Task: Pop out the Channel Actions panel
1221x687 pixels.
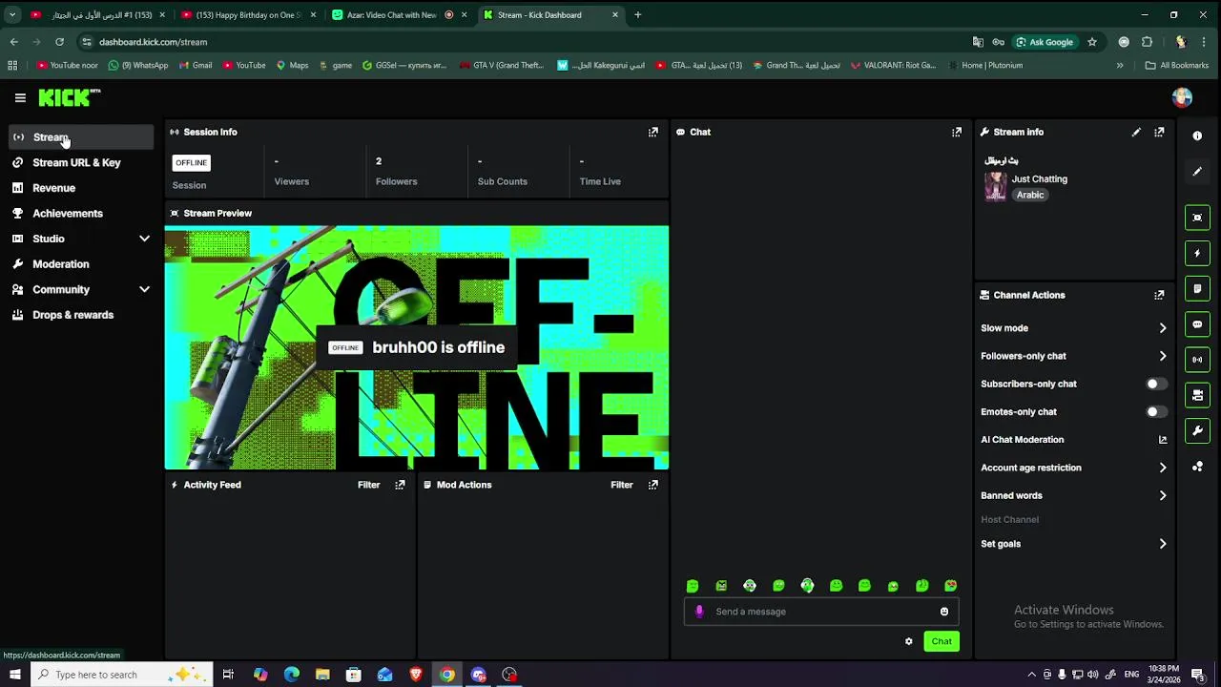Action: click(x=1159, y=296)
